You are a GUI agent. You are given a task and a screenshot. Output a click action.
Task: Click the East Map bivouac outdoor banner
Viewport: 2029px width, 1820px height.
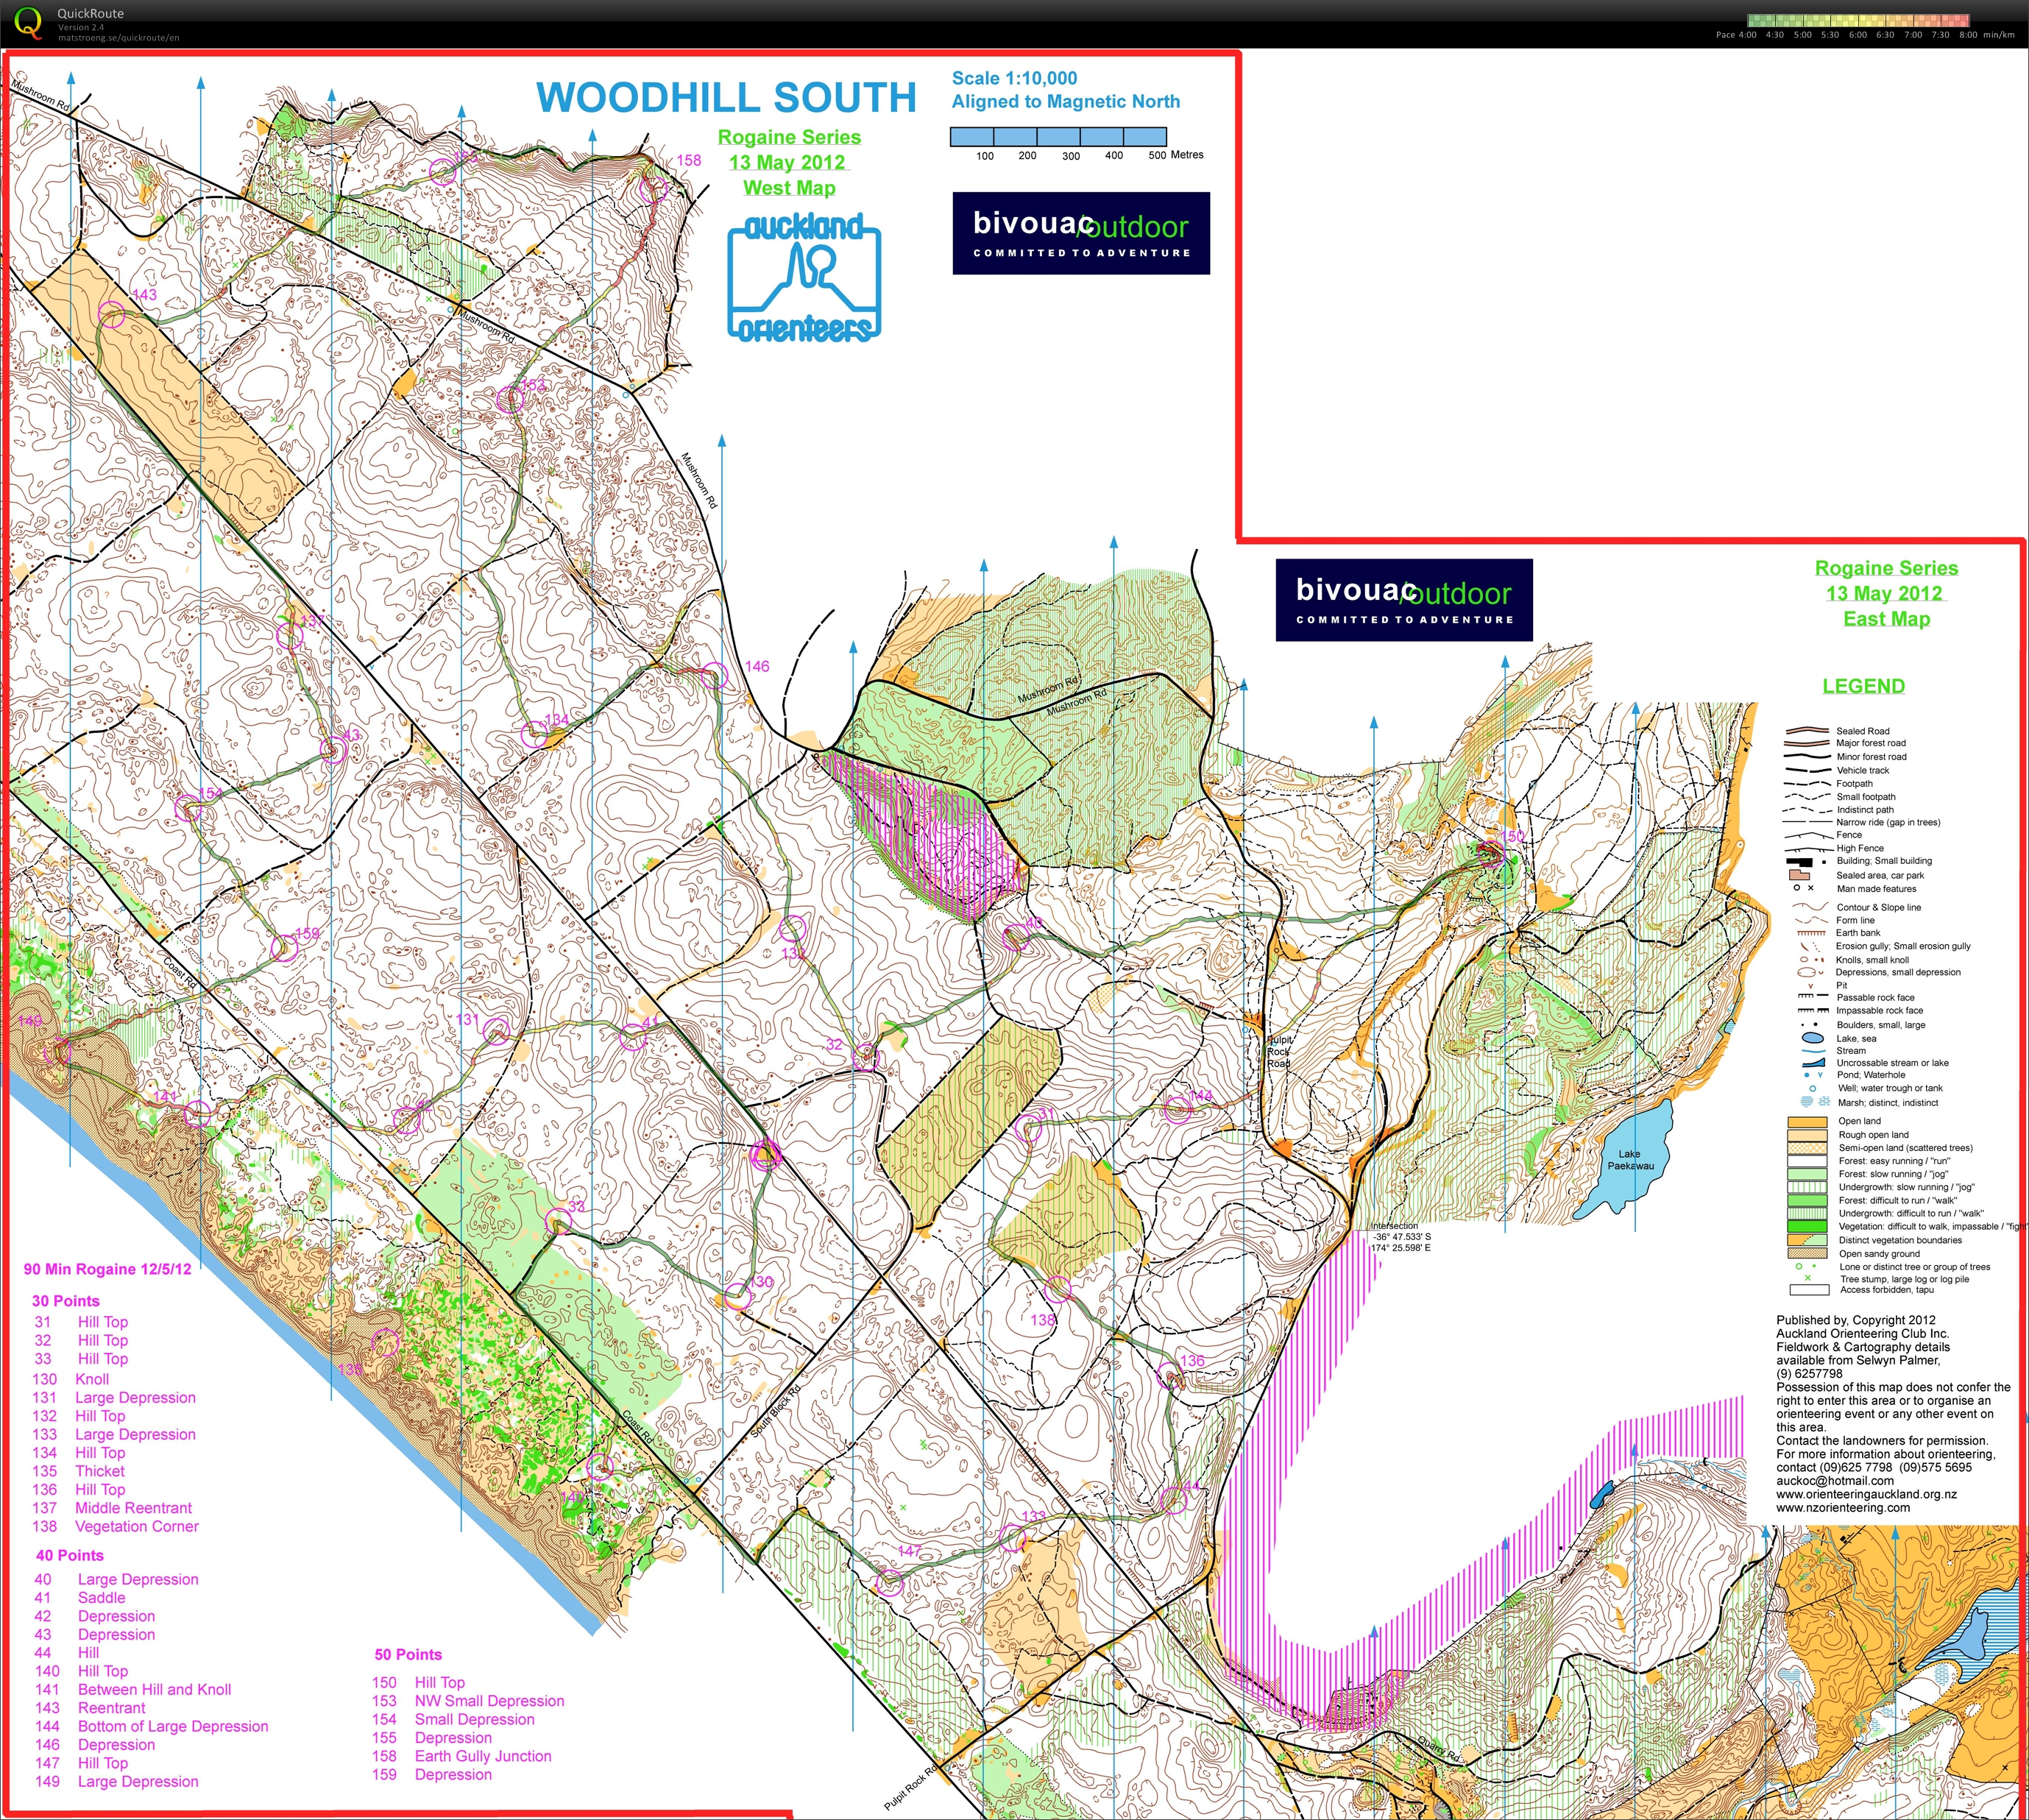click(1404, 600)
